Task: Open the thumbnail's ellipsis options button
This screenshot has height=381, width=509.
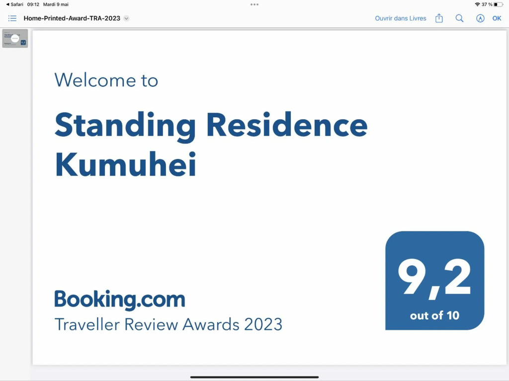Action: [15, 38]
